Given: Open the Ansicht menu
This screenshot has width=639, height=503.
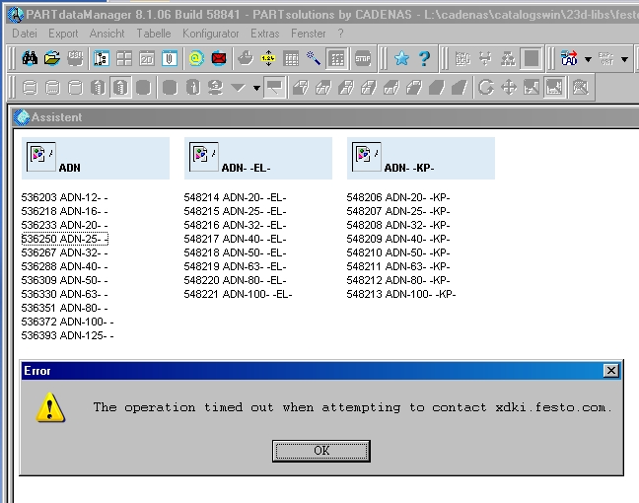Looking at the screenshot, I should click(x=106, y=34).
